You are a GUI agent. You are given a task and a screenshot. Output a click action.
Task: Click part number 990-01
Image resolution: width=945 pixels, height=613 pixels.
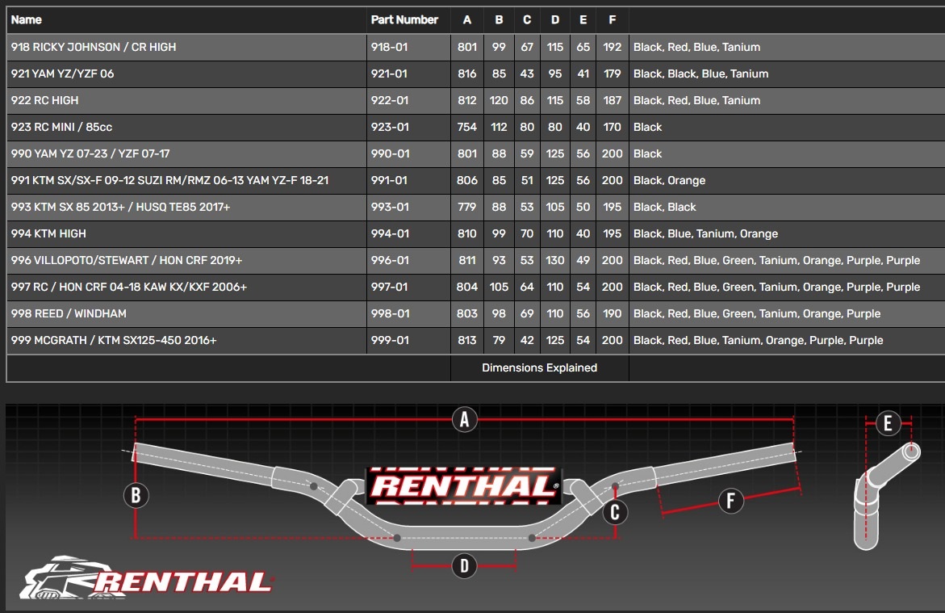[390, 153]
